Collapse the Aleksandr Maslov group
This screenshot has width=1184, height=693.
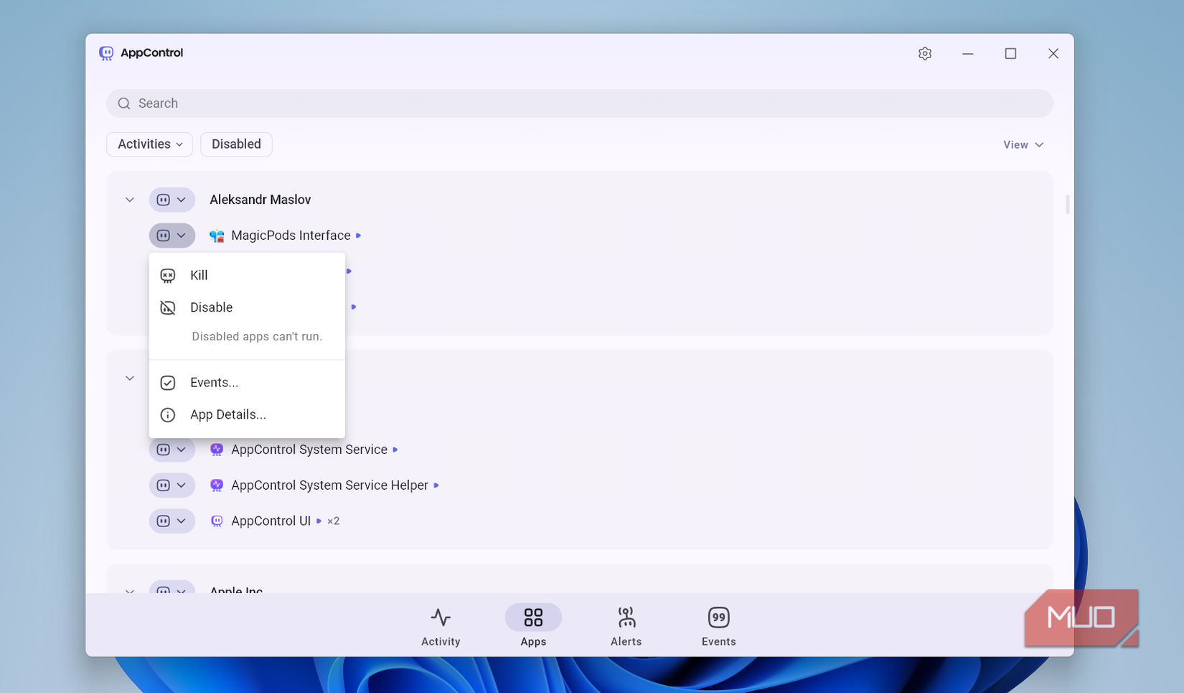[129, 199]
